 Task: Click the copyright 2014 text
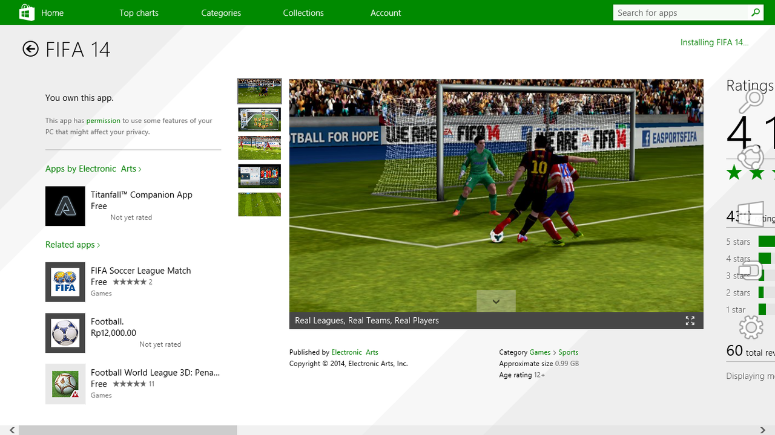(349, 364)
